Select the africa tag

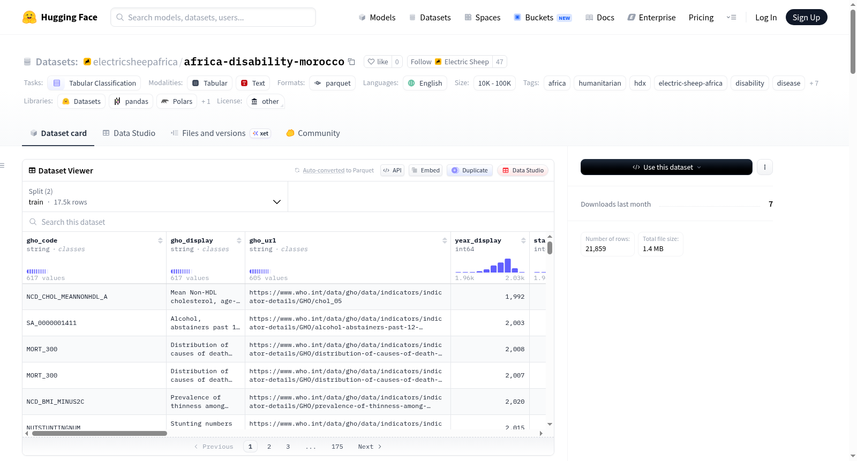tap(557, 83)
